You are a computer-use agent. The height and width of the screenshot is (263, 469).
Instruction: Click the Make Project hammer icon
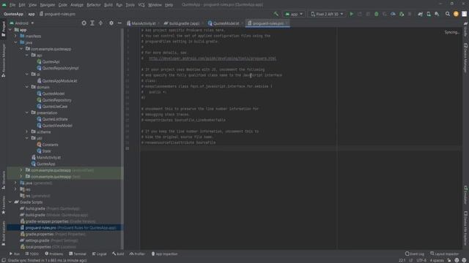[x=276, y=14]
